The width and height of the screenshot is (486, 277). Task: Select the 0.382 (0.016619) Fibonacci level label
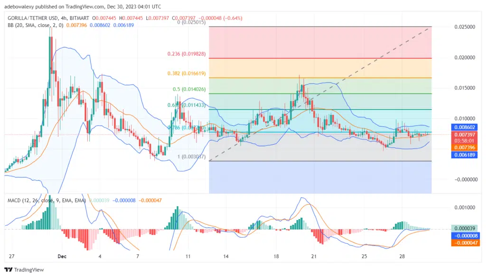click(187, 74)
